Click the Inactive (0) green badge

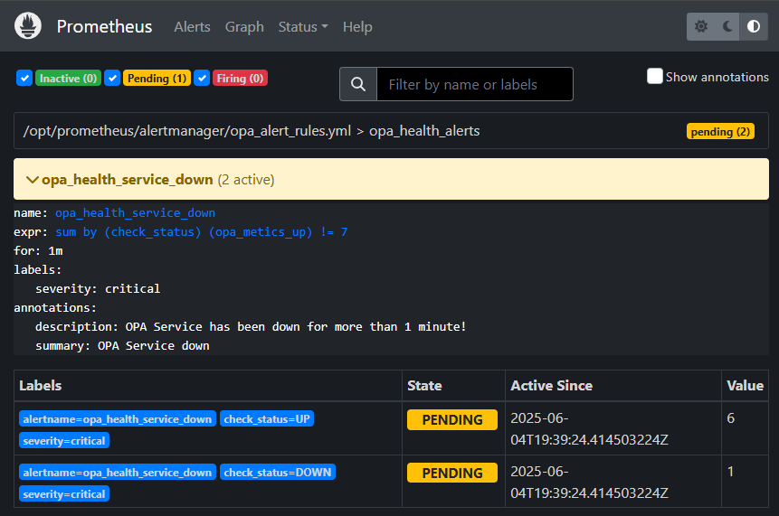[68, 78]
